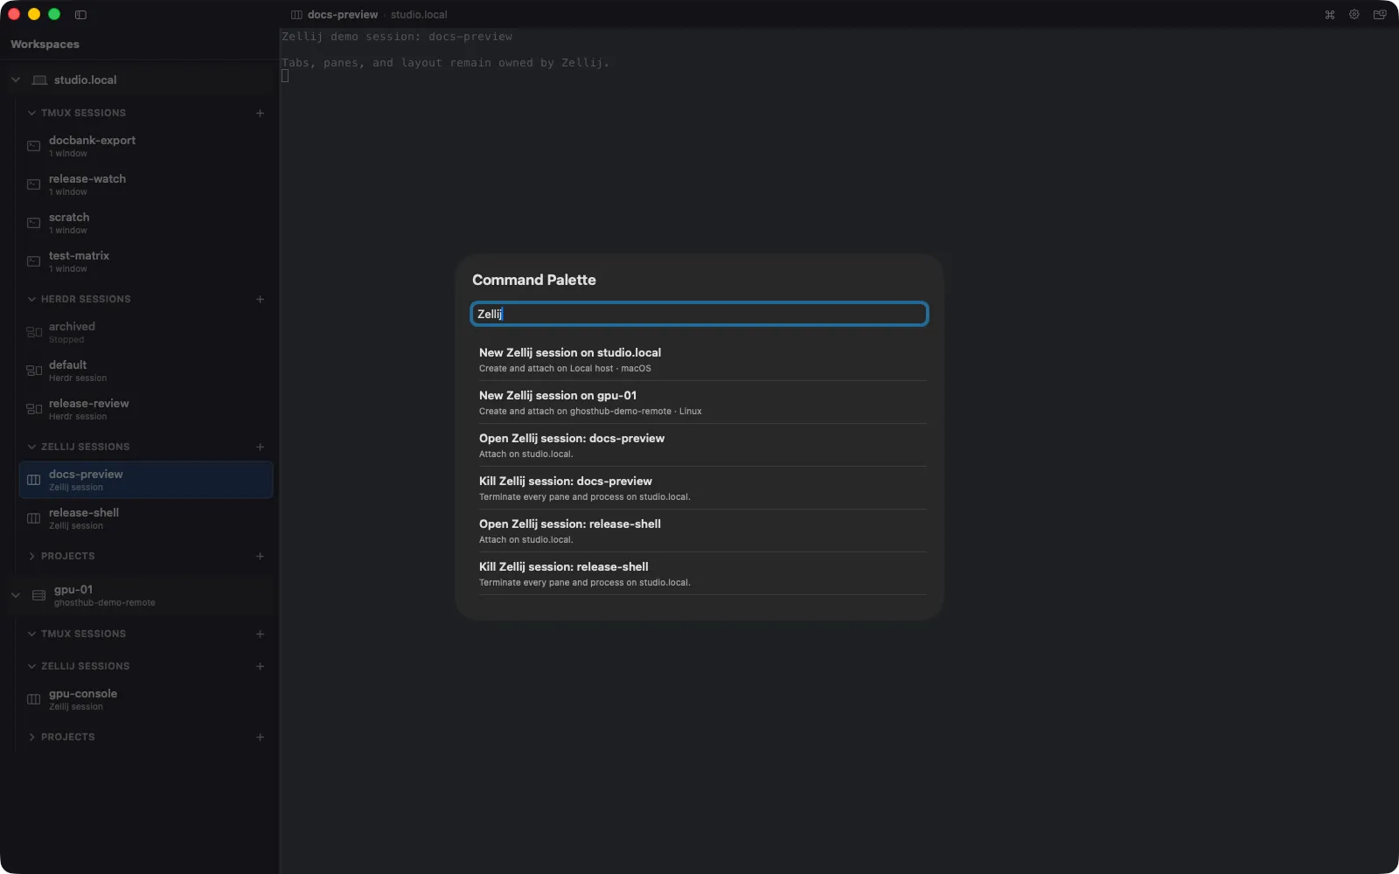
Task: Click the top-right new window icon
Action: (1380, 14)
